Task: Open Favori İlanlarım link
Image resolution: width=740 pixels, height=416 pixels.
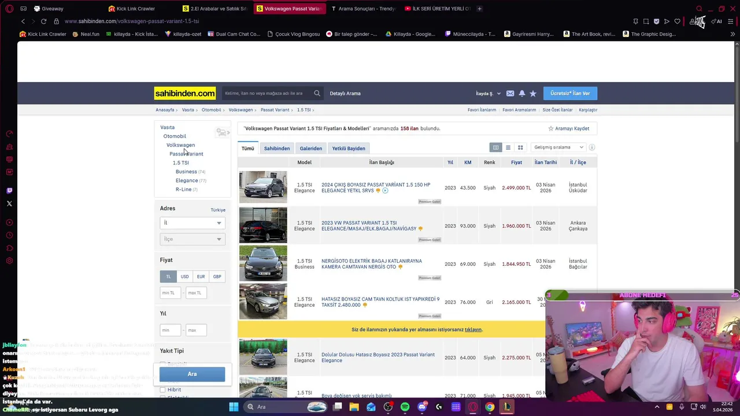Action: pyautogui.click(x=482, y=110)
